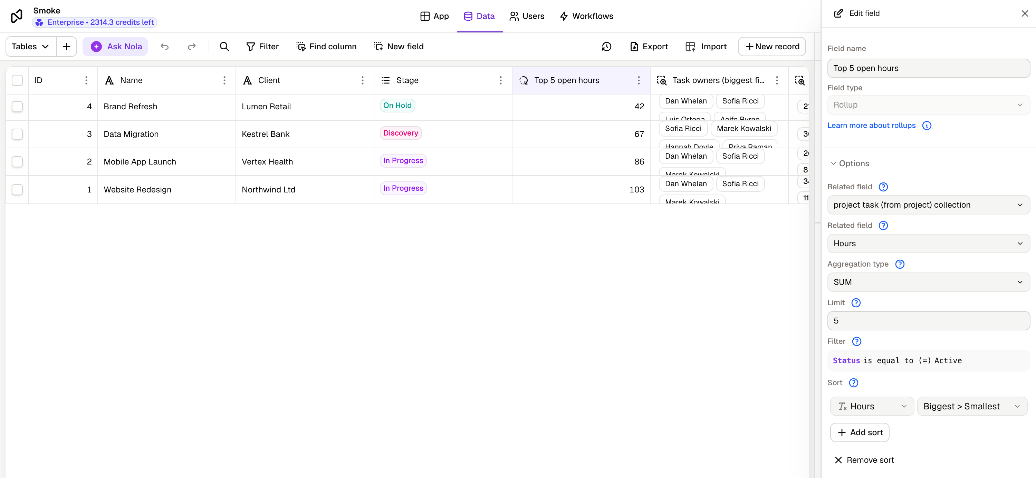This screenshot has width=1036, height=478.
Task: Click the rollup info circle icon
Action: (927, 126)
